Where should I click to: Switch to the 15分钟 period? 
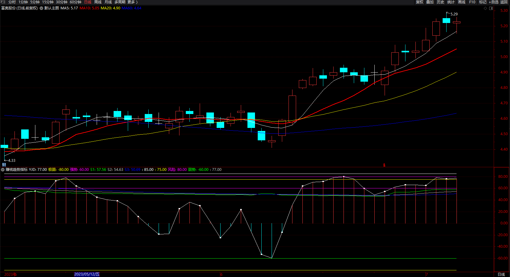pos(48,2)
